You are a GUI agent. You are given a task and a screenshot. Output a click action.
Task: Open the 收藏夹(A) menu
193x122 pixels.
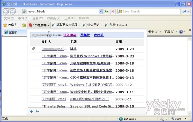pyautogui.click(x=53, y=18)
